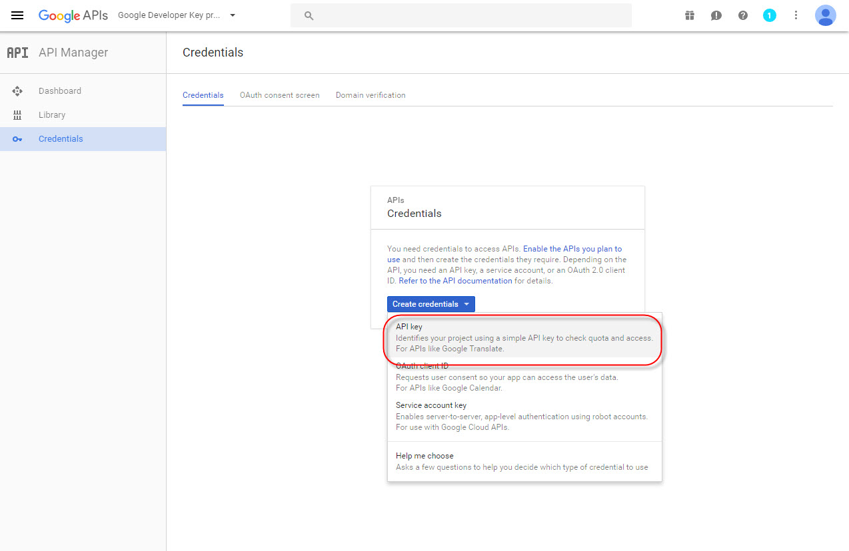Open the free trial gift icon
This screenshot has width=849, height=551.
pyautogui.click(x=690, y=15)
